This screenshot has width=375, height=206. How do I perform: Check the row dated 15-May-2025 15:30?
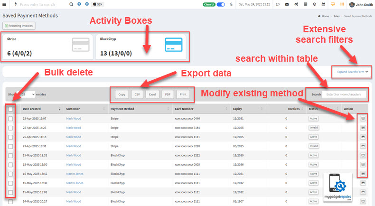[x=10, y=183]
